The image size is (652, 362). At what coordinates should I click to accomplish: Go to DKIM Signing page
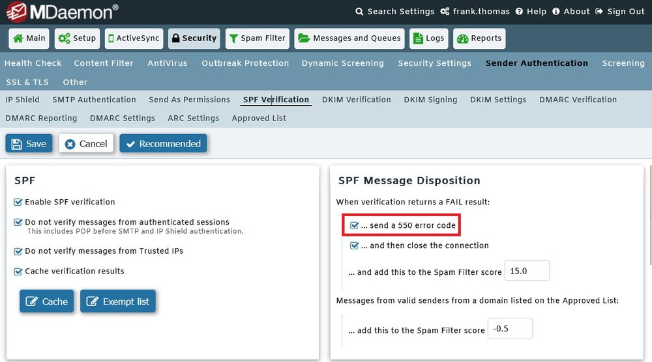tap(430, 100)
